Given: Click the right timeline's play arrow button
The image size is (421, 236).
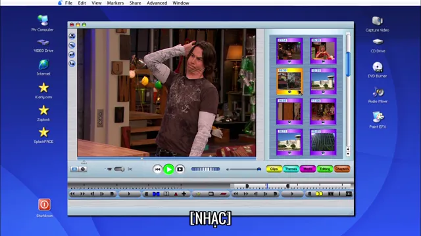Looking at the screenshot, I should pyautogui.click(x=292, y=194).
